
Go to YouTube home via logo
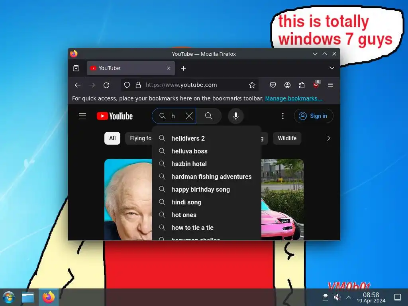115,116
